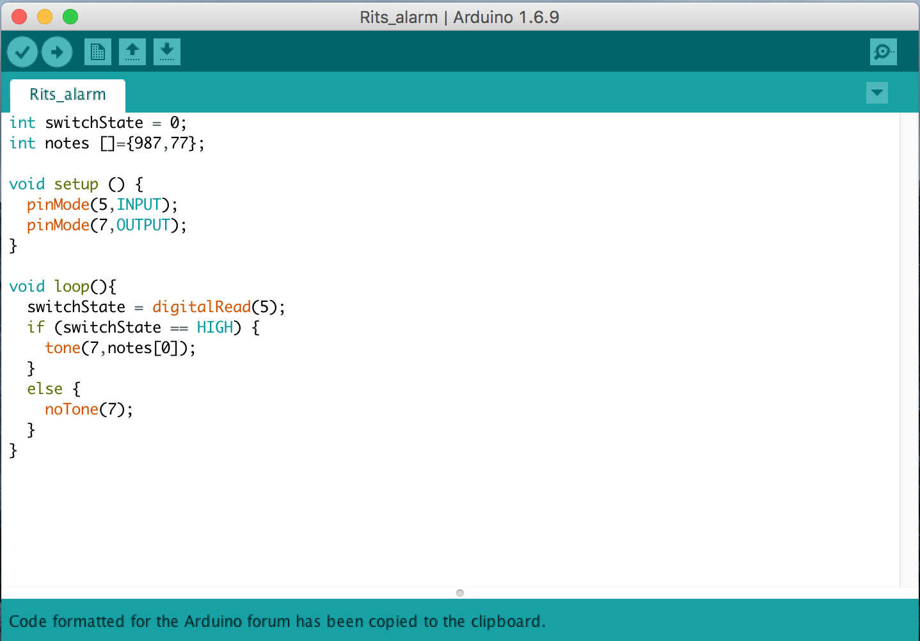The width and height of the screenshot is (920, 641).
Task: Click on the digitalRead function call
Action: 201,307
